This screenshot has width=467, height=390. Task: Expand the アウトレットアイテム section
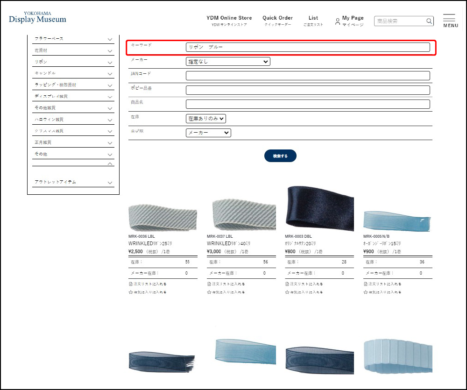coord(110,183)
